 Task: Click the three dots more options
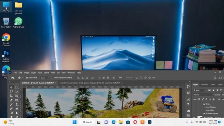121,78
